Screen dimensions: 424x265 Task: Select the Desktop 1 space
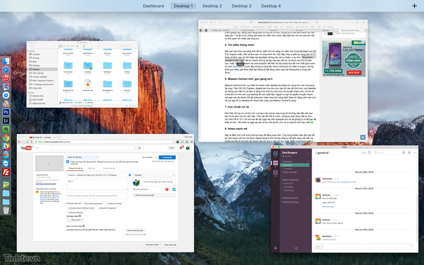pyautogui.click(x=183, y=6)
